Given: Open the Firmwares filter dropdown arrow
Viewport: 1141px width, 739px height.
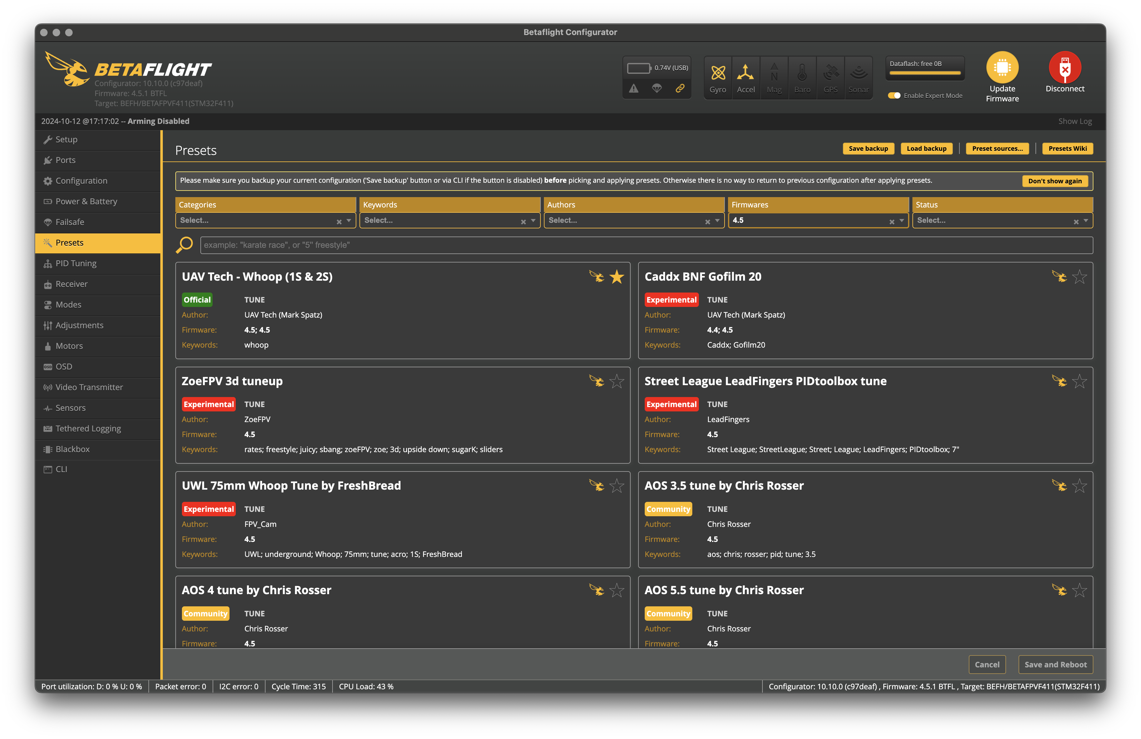Looking at the screenshot, I should point(902,220).
